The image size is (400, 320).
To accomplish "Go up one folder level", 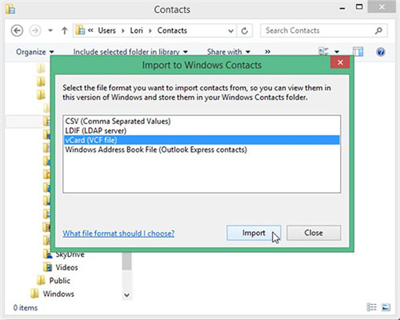I will tap(65, 30).
